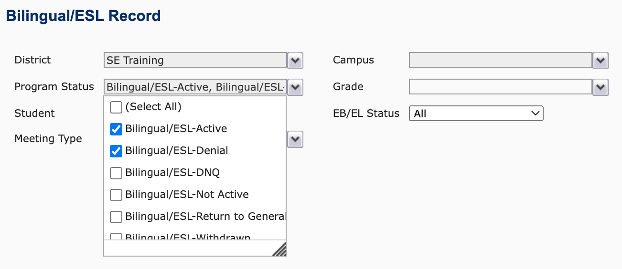Check the (Select All) checkbox

[116, 107]
